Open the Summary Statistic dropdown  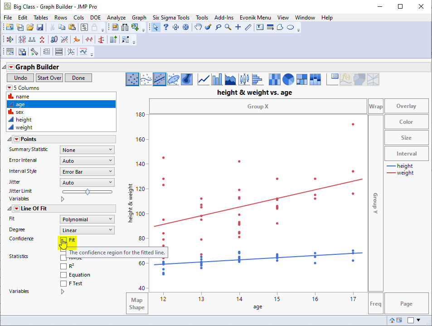click(87, 150)
